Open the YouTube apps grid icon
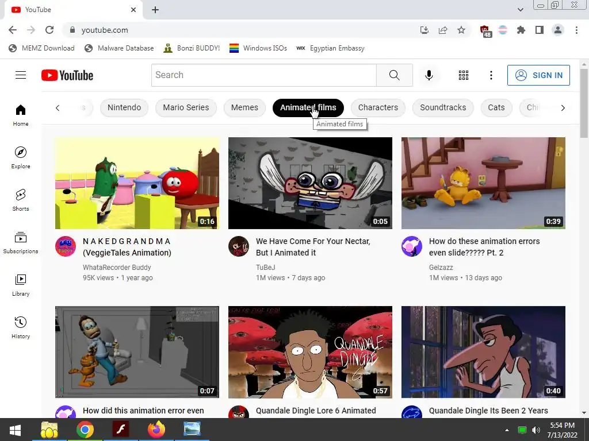The image size is (589, 441). 464,75
